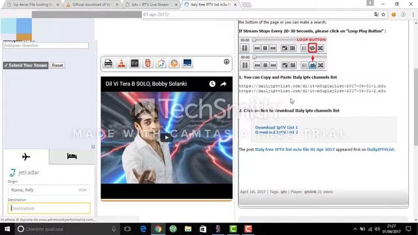Focus the Destination input field
This screenshot has width=418, height=235.
[49, 208]
